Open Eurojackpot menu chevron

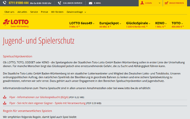pos(120,24)
